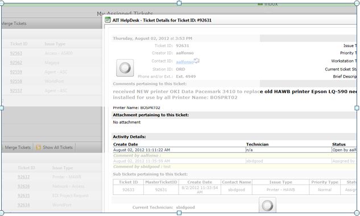Select the MasterTicketID 92631 cell
The height and width of the screenshot is (216, 360).
coord(161,190)
